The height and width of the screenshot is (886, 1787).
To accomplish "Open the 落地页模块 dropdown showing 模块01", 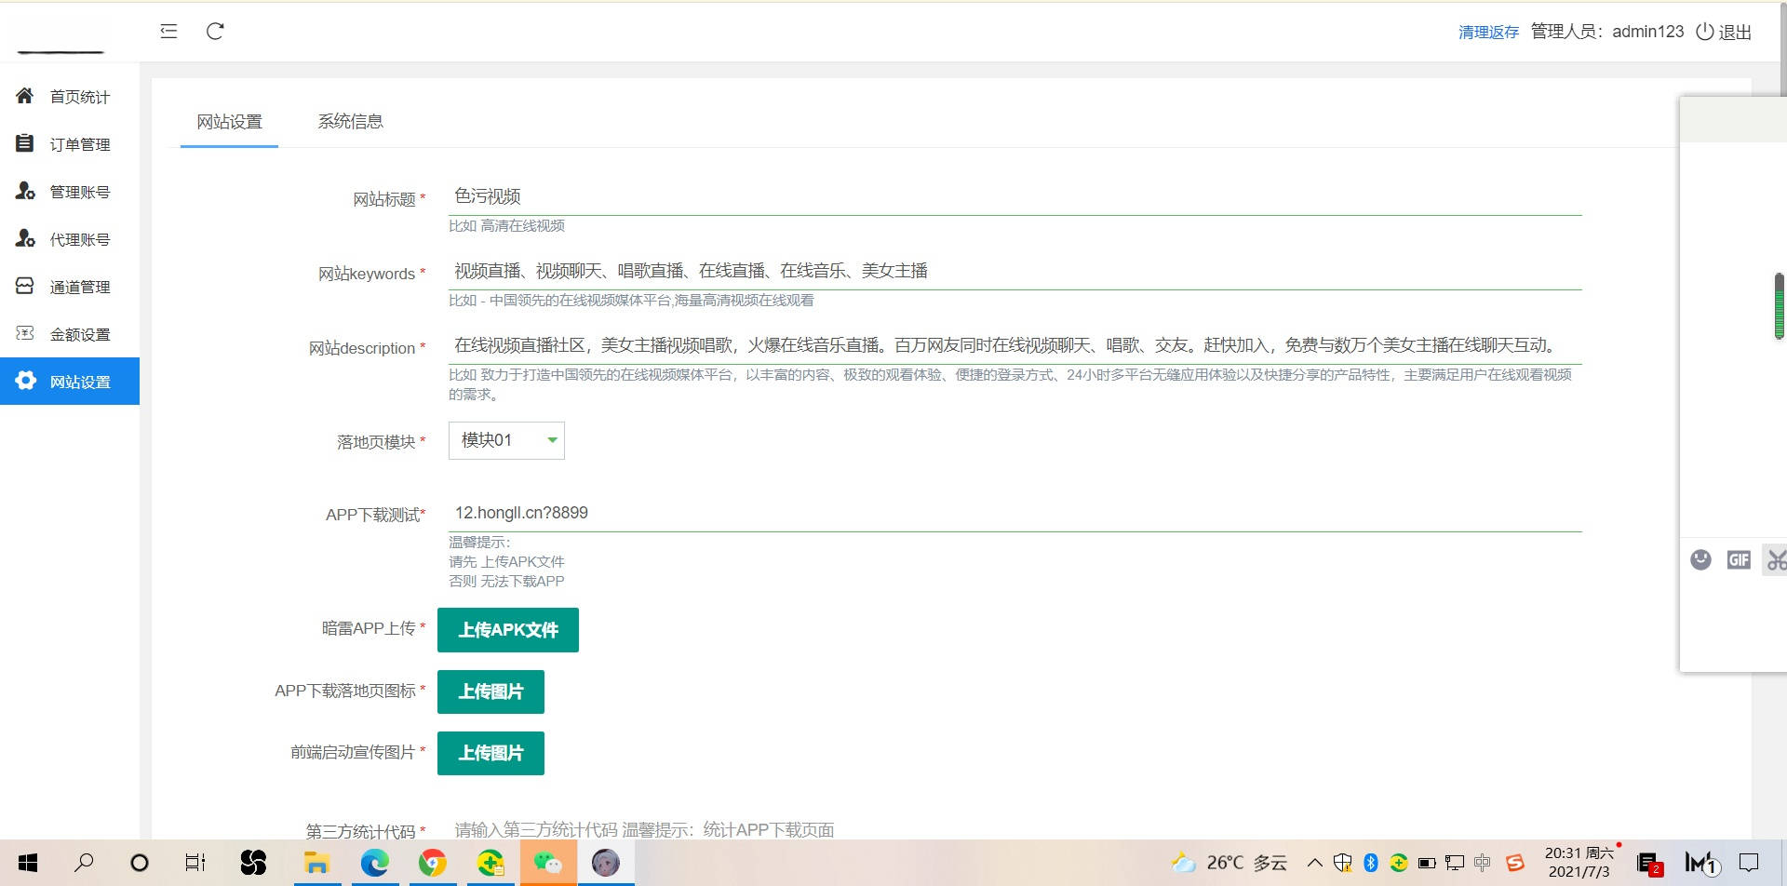I will (x=506, y=440).
